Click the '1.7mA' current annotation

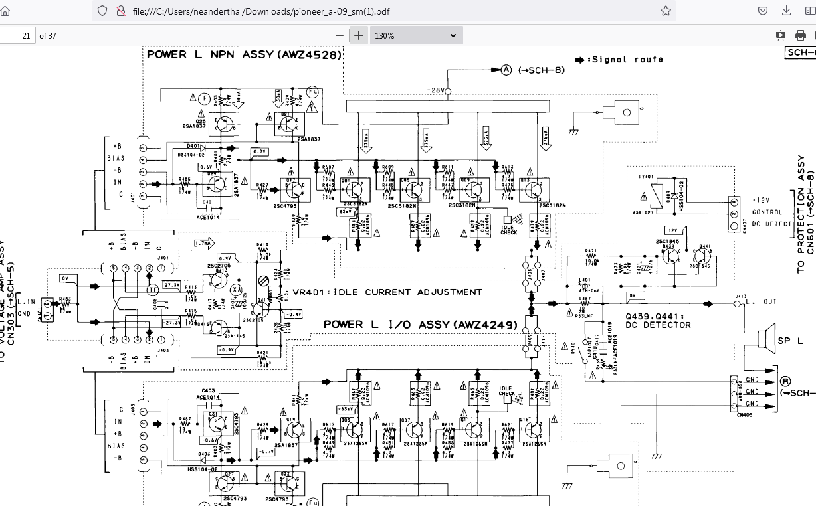(204, 244)
